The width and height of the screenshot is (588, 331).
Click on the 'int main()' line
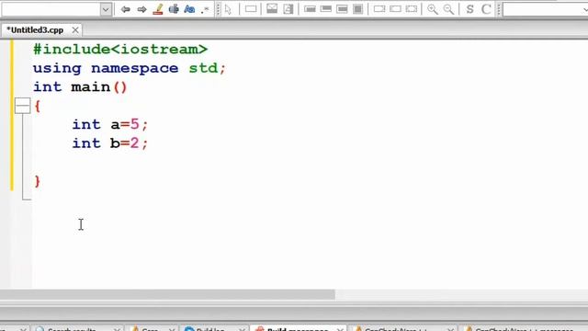click(80, 87)
